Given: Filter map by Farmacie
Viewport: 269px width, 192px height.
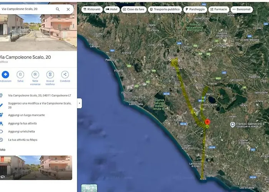Looking at the screenshot, I should point(219,10).
